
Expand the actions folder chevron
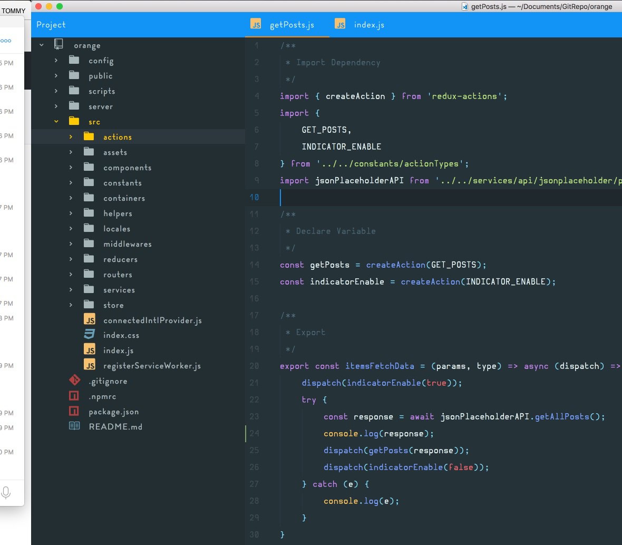(x=71, y=137)
